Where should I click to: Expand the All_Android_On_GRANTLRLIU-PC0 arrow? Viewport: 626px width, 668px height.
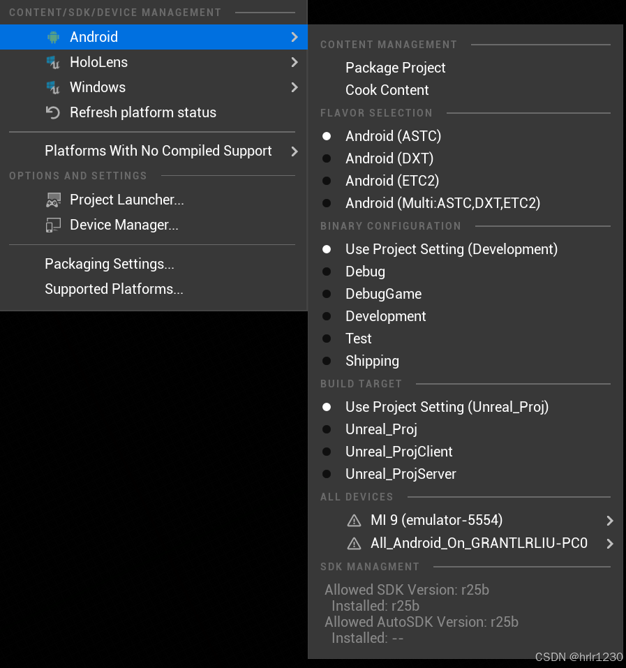pos(610,544)
